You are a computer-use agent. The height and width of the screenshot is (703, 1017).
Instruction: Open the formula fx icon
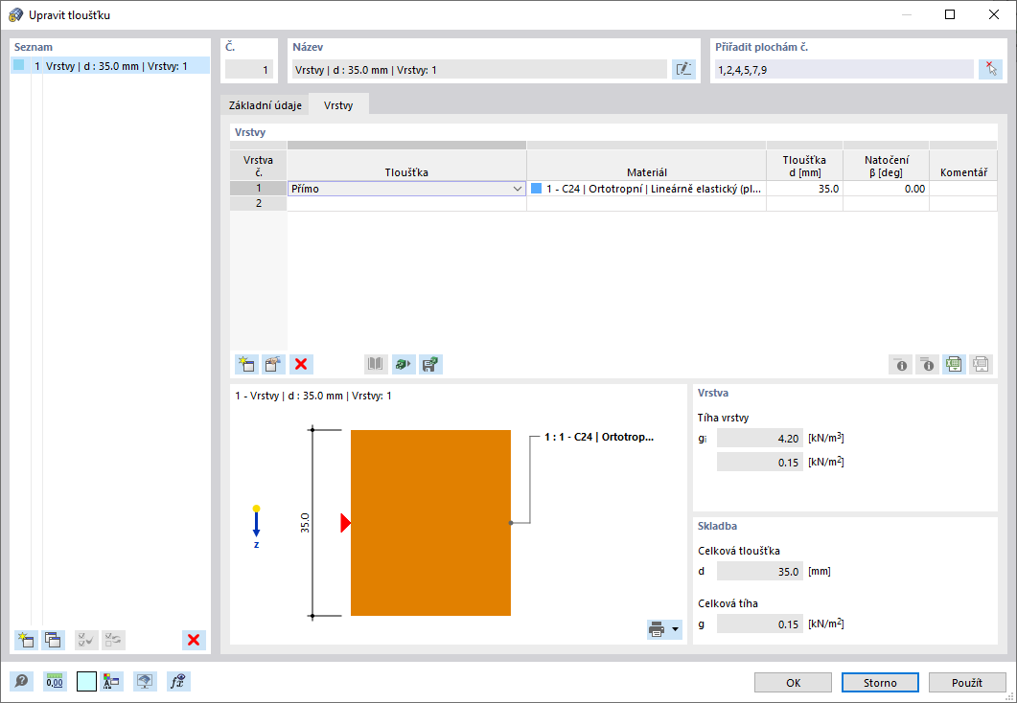pos(178,682)
